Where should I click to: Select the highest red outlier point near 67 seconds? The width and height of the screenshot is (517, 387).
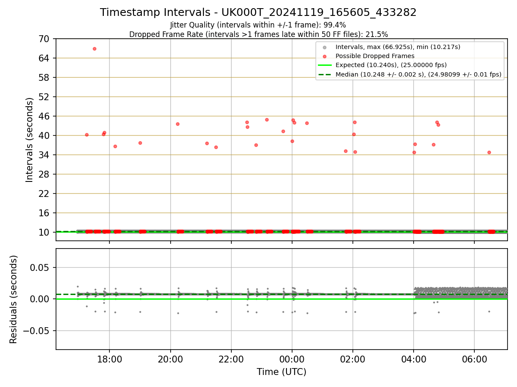click(94, 49)
